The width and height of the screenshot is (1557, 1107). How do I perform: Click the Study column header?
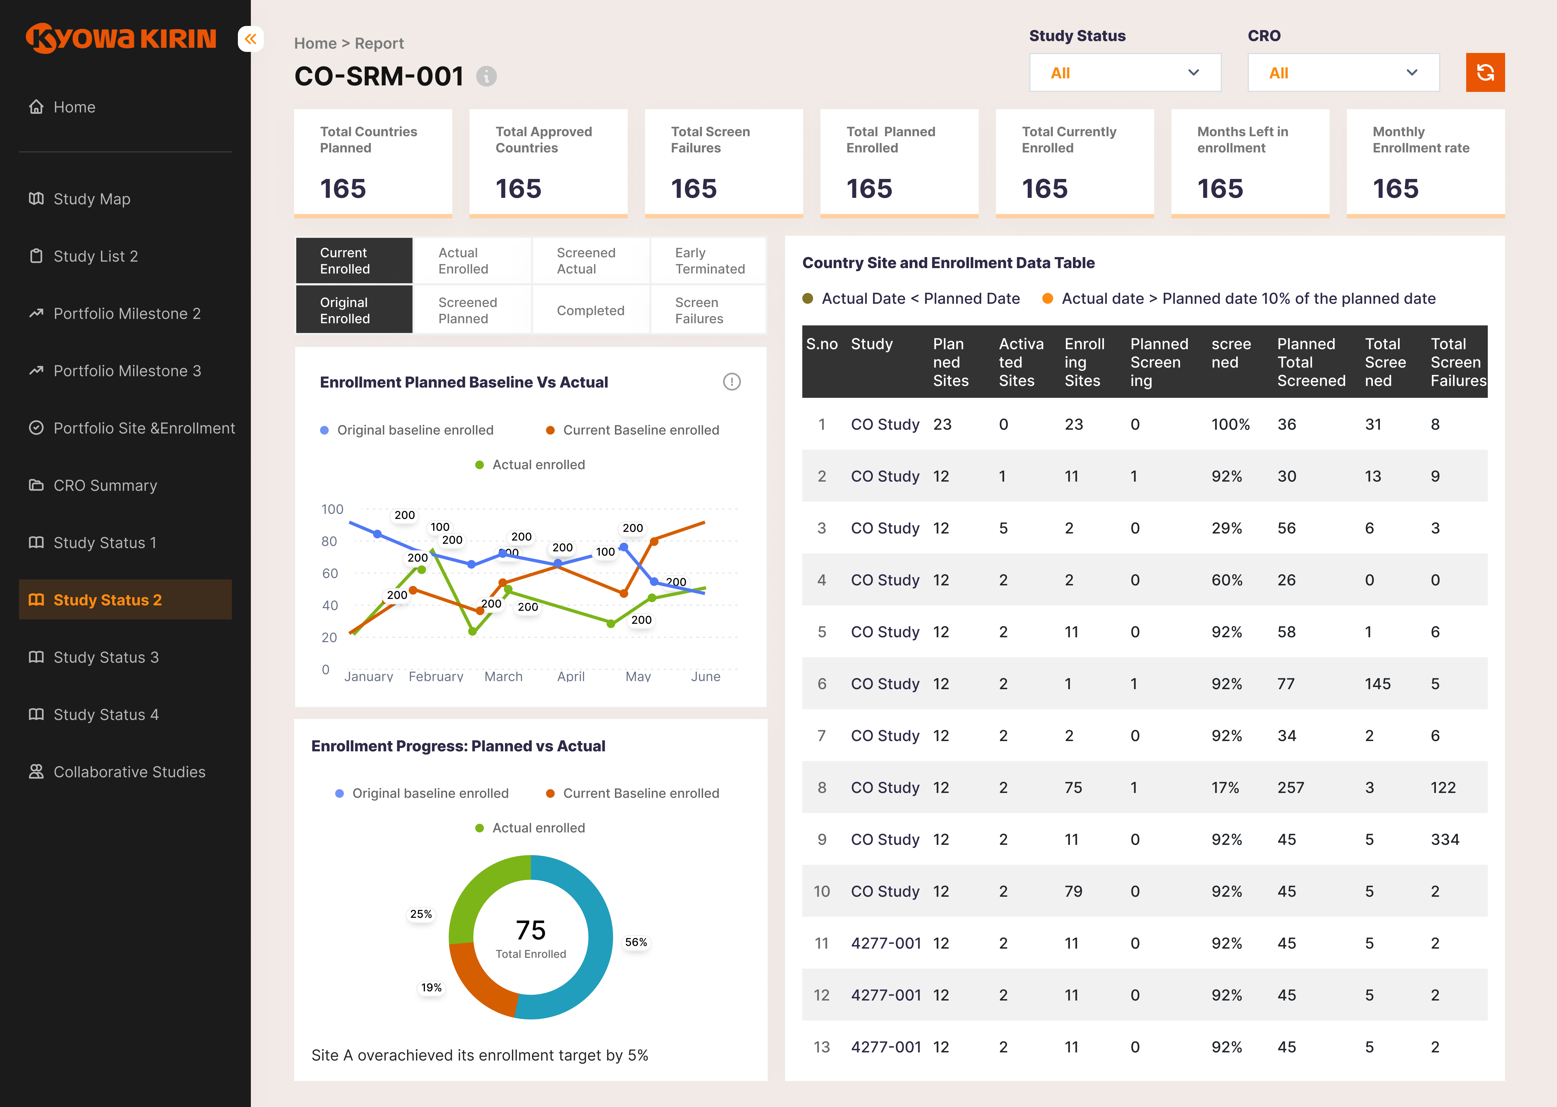(872, 344)
